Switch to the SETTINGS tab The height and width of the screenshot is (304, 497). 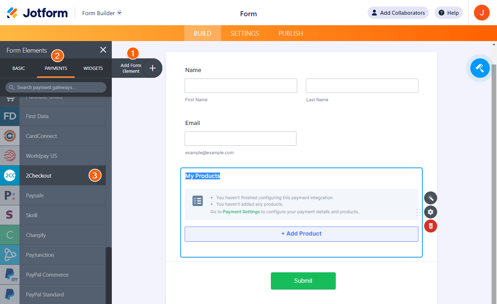point(245,33)
